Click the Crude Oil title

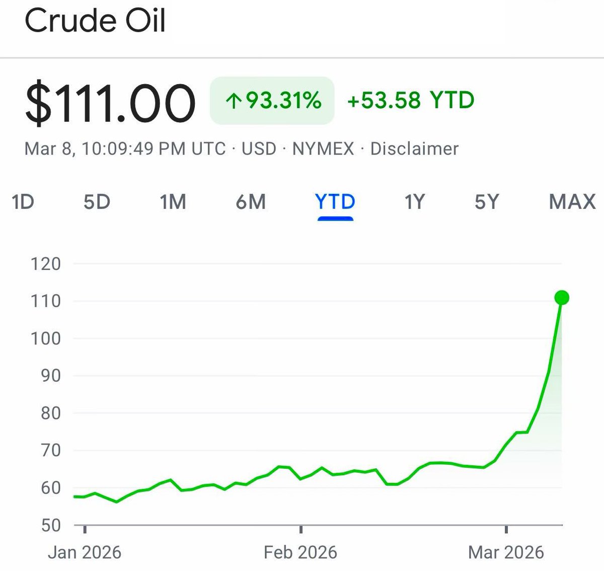tap(95, 21)
